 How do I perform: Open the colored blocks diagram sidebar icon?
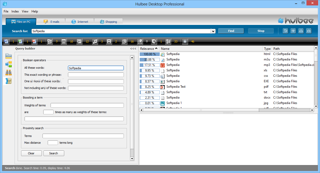[x=9, y=64]
